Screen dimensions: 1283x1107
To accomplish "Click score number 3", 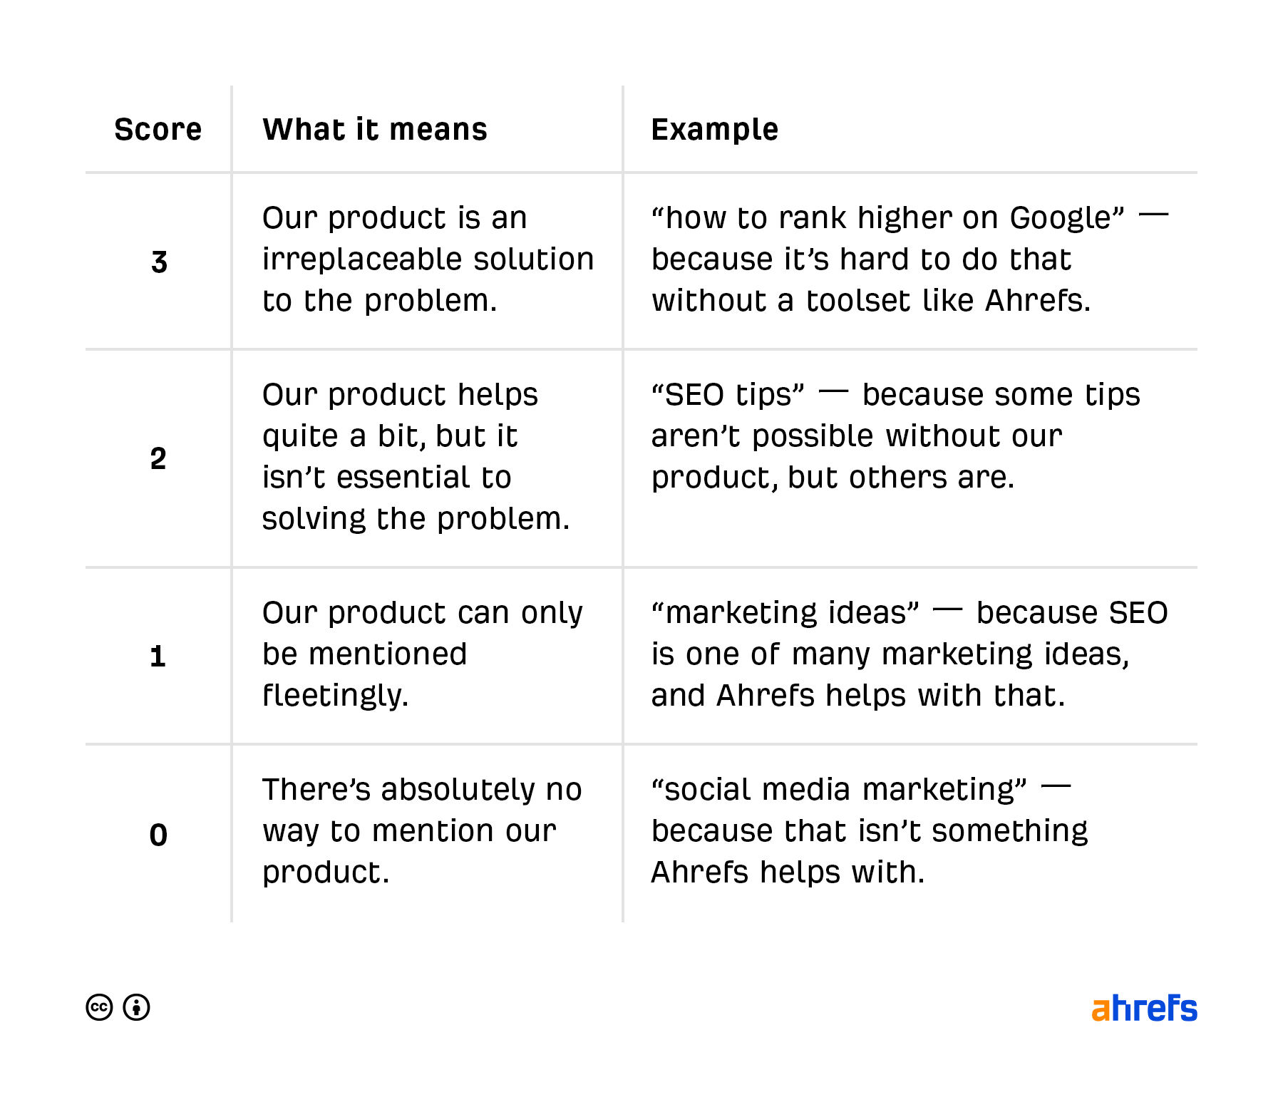I will (159, 262).
